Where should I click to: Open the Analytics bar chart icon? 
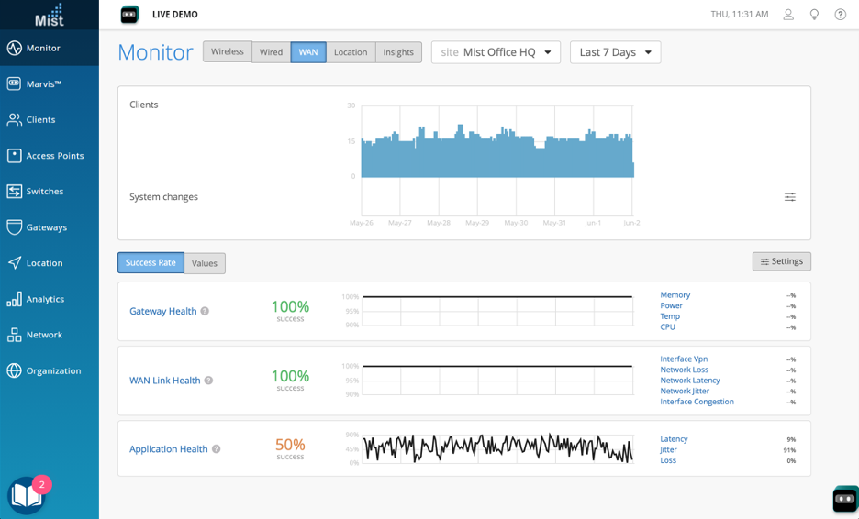tap(15, 299)
